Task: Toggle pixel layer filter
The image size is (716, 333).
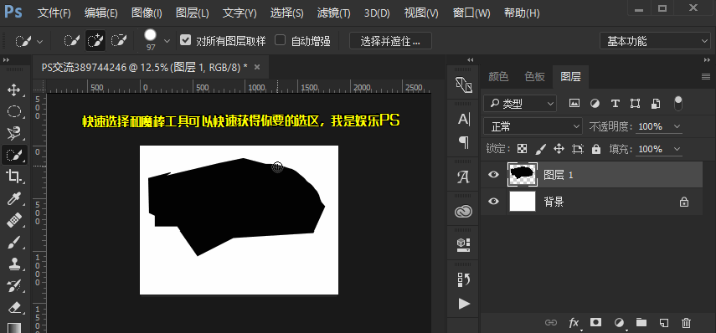Action: click(574, 103)
